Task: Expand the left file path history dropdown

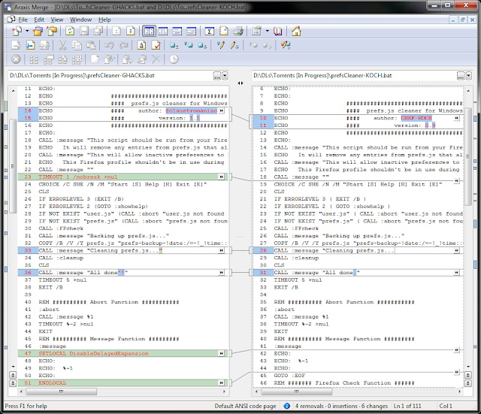Action: (225, 76)
